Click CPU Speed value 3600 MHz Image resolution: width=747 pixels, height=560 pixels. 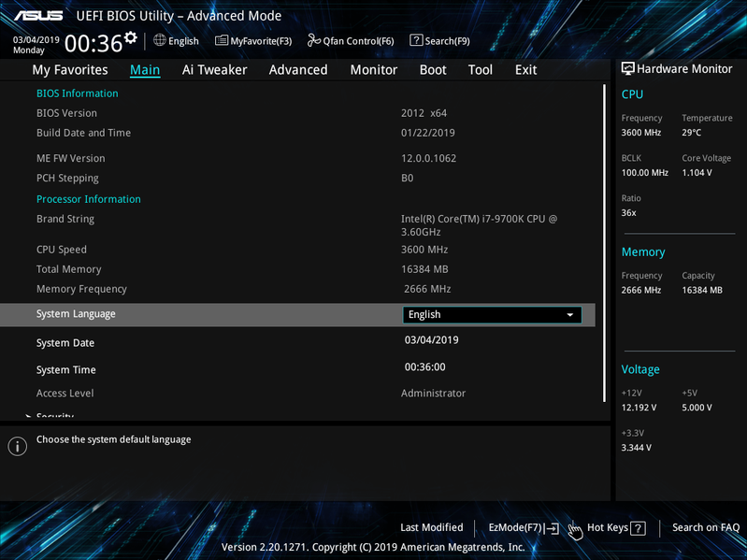click(424, 250)
